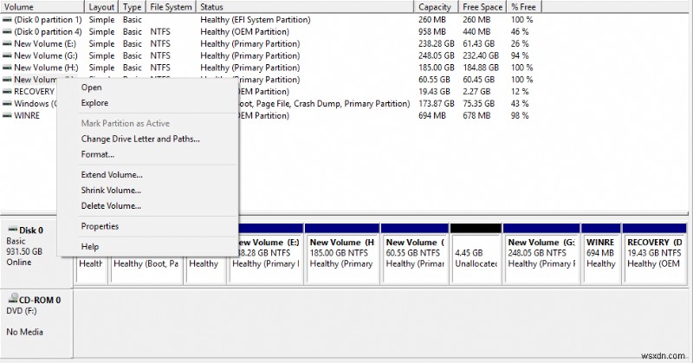Click the RECOVERY volume drive icon

pyautogui.click(x=7, y=92)
